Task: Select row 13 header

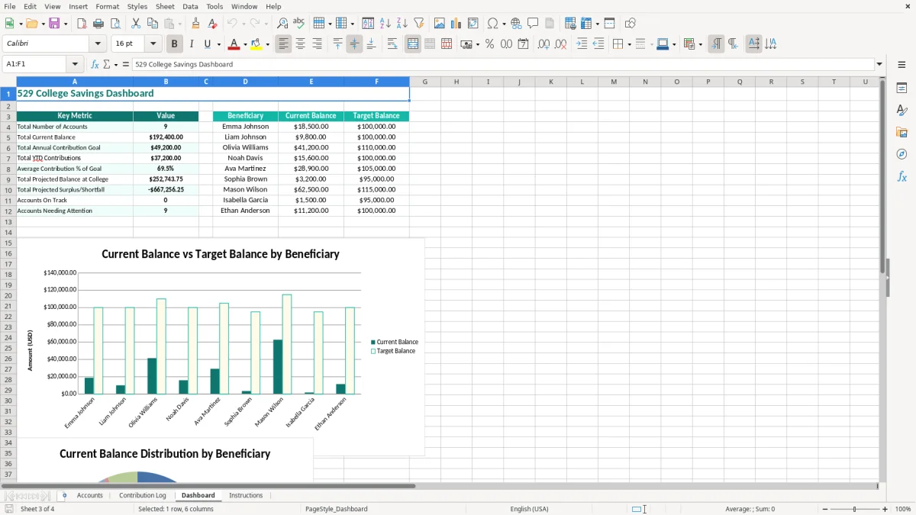Action: click(8, 221)
